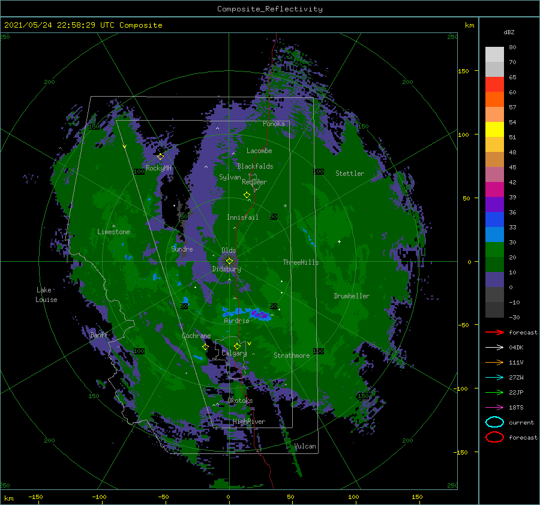540x505 pixels.
Task: Click the Limestone label
Action: [x=113, y=232]
